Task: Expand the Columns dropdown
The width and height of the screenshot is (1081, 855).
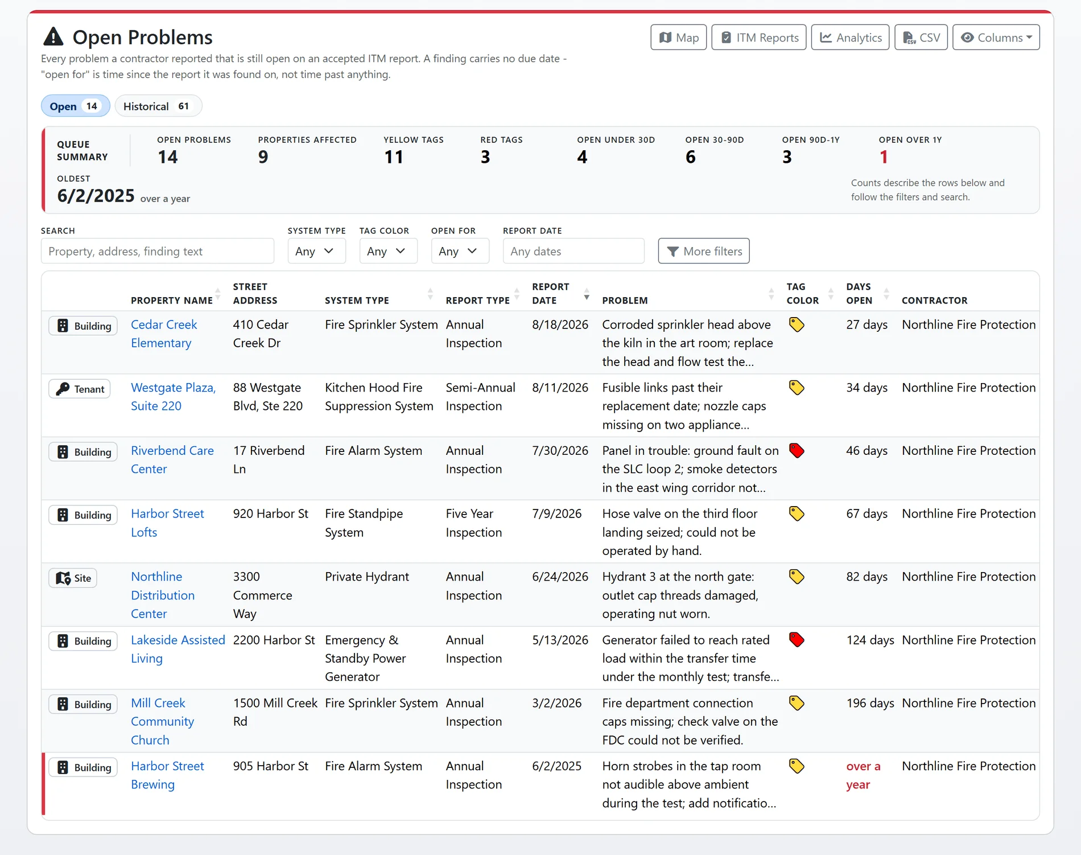Action: pos(996,38)
